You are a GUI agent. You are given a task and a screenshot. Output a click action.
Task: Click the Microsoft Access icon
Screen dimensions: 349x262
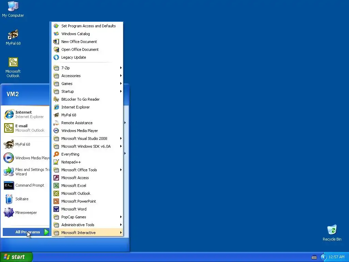click(x=56, y=178)
